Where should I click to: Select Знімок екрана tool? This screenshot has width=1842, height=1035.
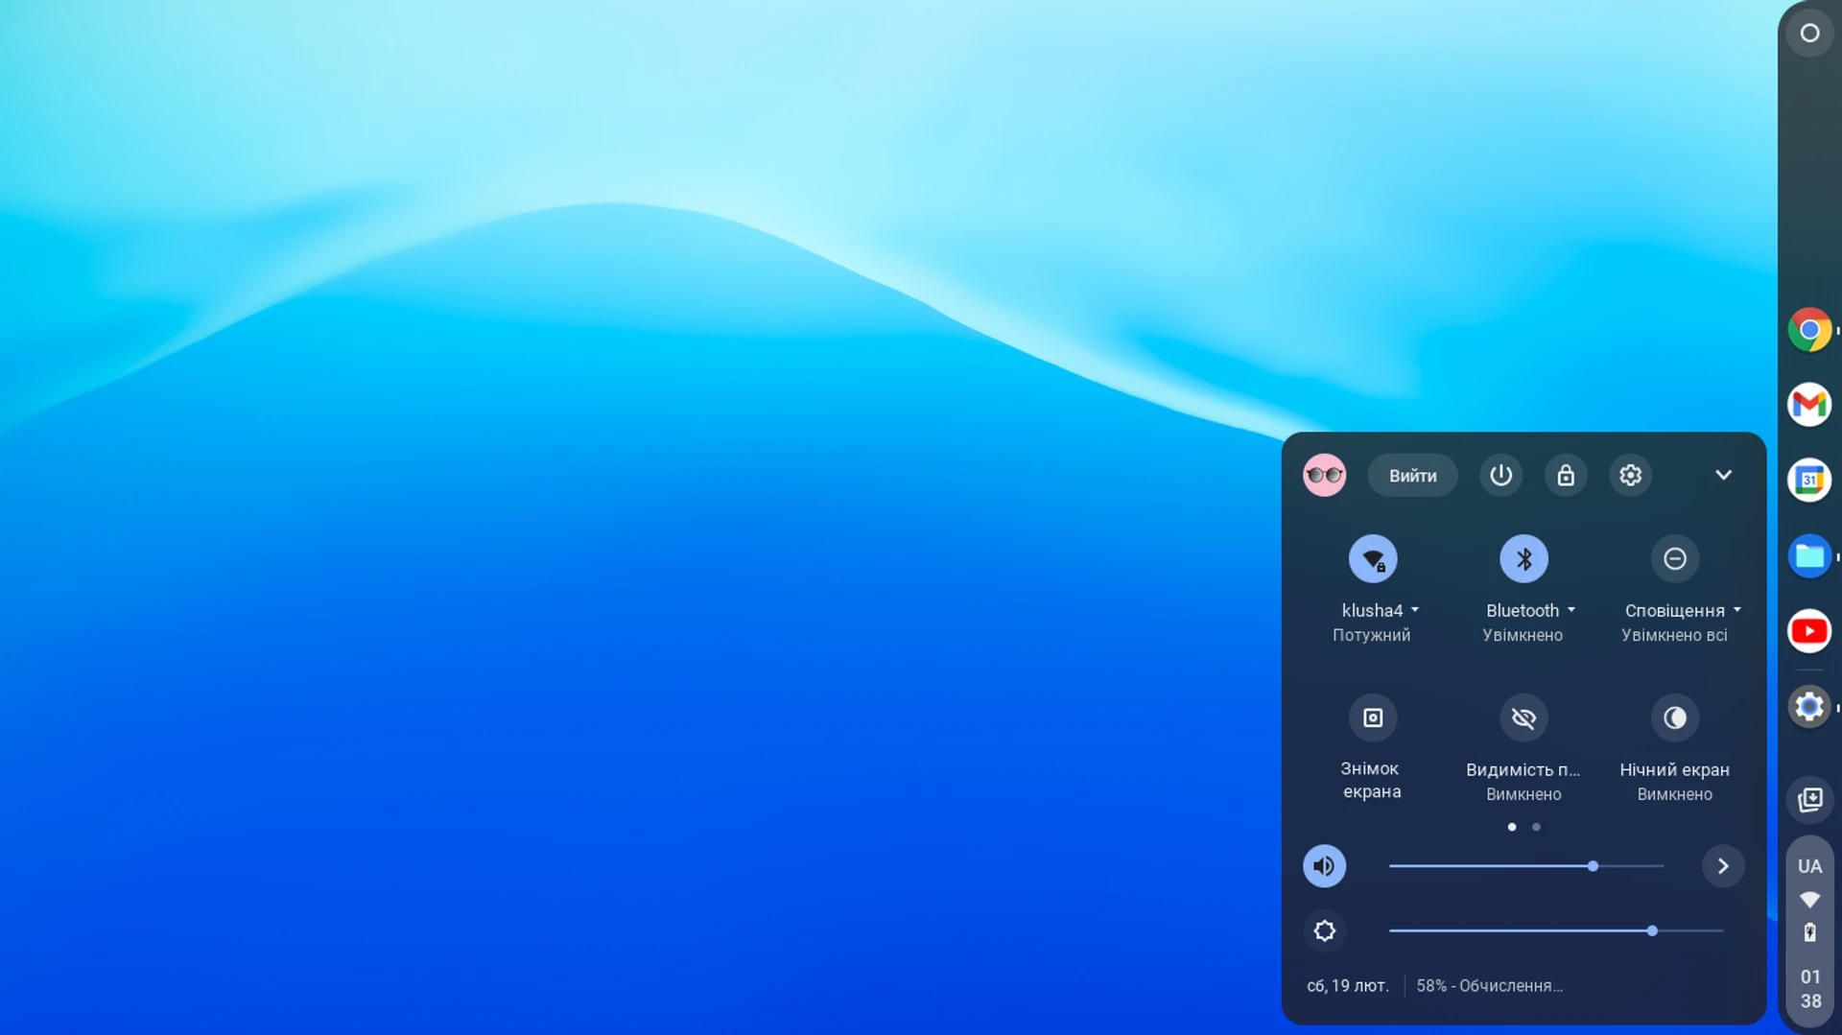point(1372,717)
